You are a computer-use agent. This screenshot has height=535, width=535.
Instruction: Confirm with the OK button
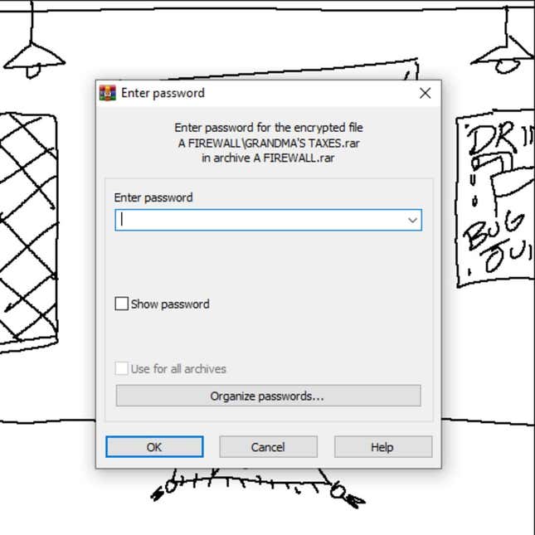[x=154, y=447]
